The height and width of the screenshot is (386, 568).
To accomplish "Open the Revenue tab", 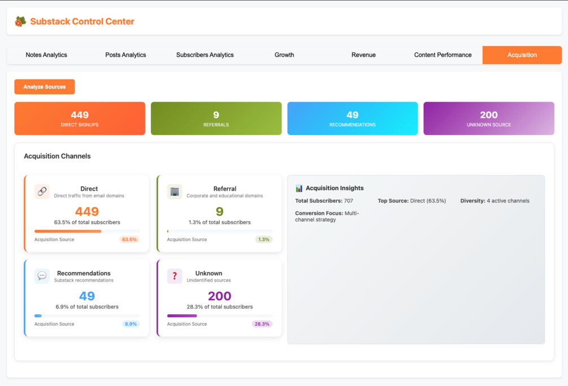I will coord(364,55).
